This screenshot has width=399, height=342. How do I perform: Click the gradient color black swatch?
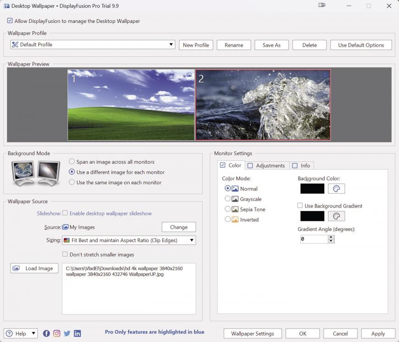(x=312, y=216)
